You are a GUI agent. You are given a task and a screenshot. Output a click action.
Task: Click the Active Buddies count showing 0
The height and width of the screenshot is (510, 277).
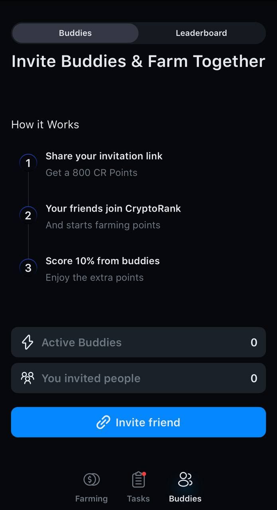pyautogui.click(x=254, y=342)
